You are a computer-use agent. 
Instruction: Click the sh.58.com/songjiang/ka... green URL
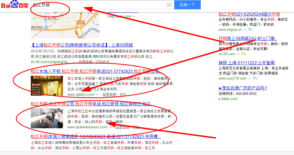(x=51, y=62)
